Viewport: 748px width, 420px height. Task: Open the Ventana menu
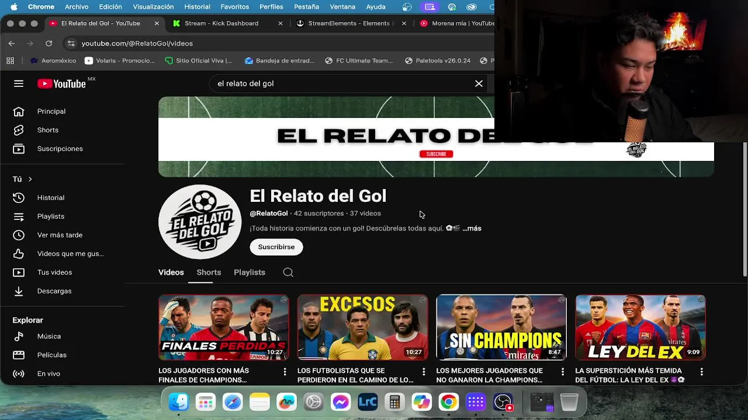tap(342, 7)
